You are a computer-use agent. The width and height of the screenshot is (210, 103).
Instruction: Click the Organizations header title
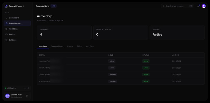42,6
